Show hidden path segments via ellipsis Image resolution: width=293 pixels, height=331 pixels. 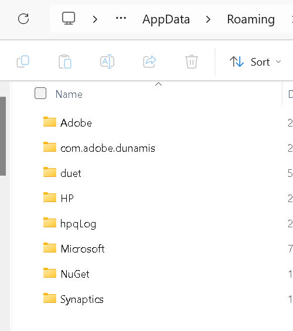coord(121,18)
